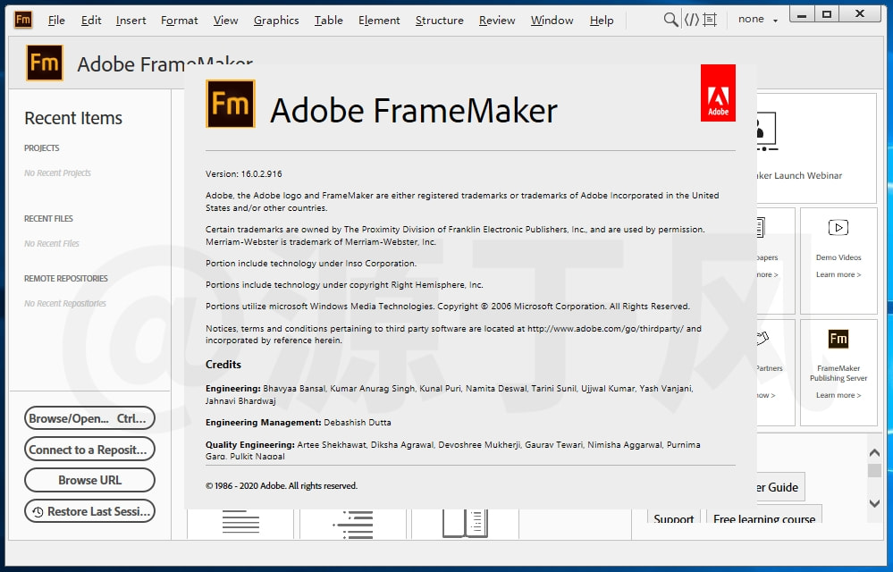This screenshot has width=893, height=572.
Task: Click Learn more under FrameMaker Publishing Server
Action: (838, 395)
